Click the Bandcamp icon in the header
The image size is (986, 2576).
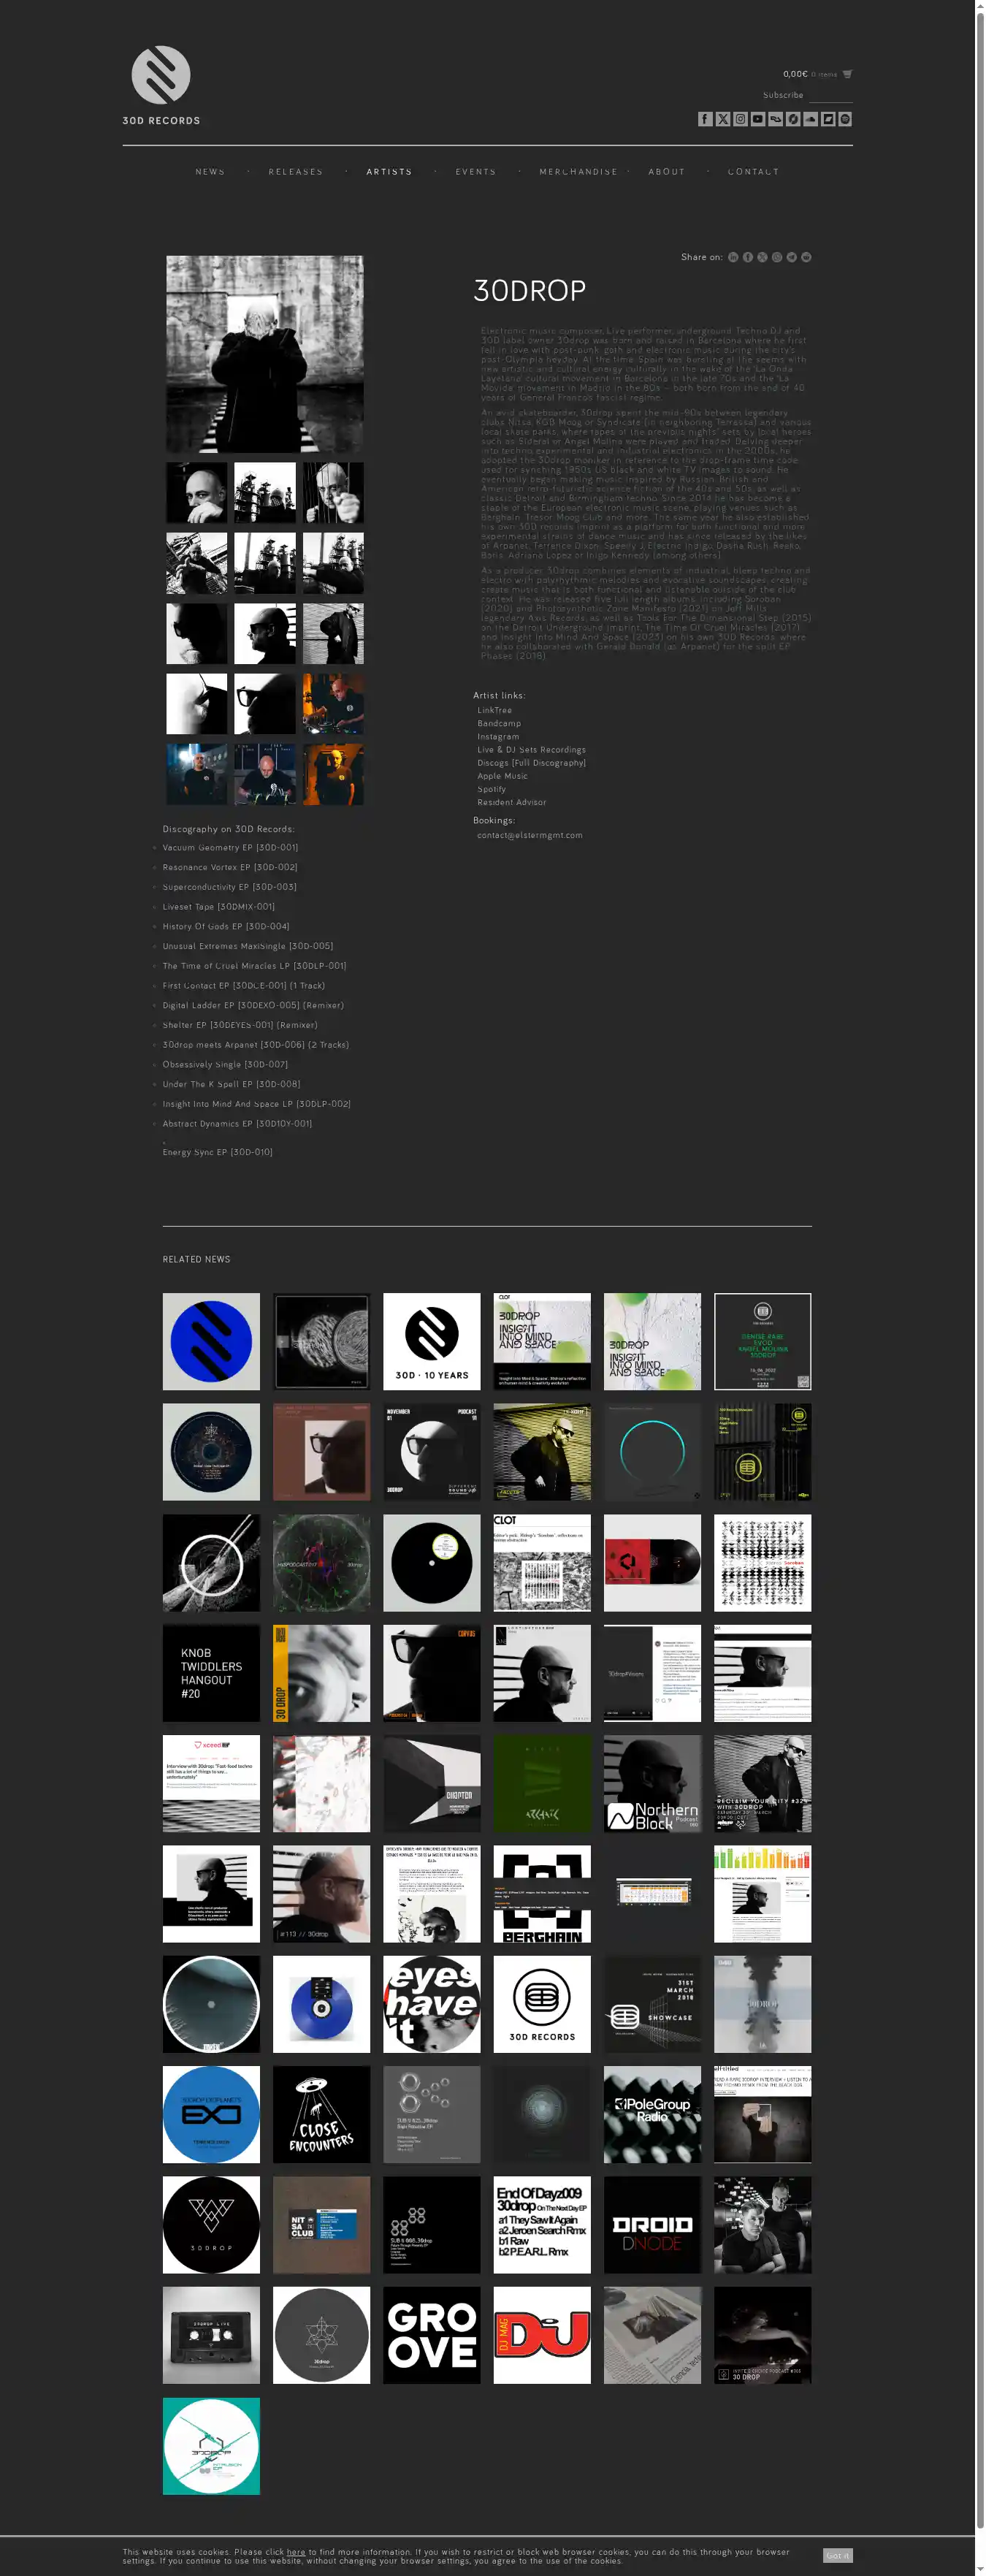(828, 119)
